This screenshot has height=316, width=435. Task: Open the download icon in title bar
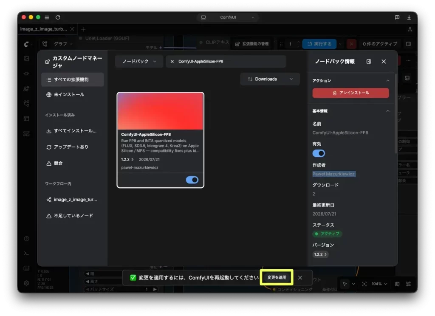409,17
